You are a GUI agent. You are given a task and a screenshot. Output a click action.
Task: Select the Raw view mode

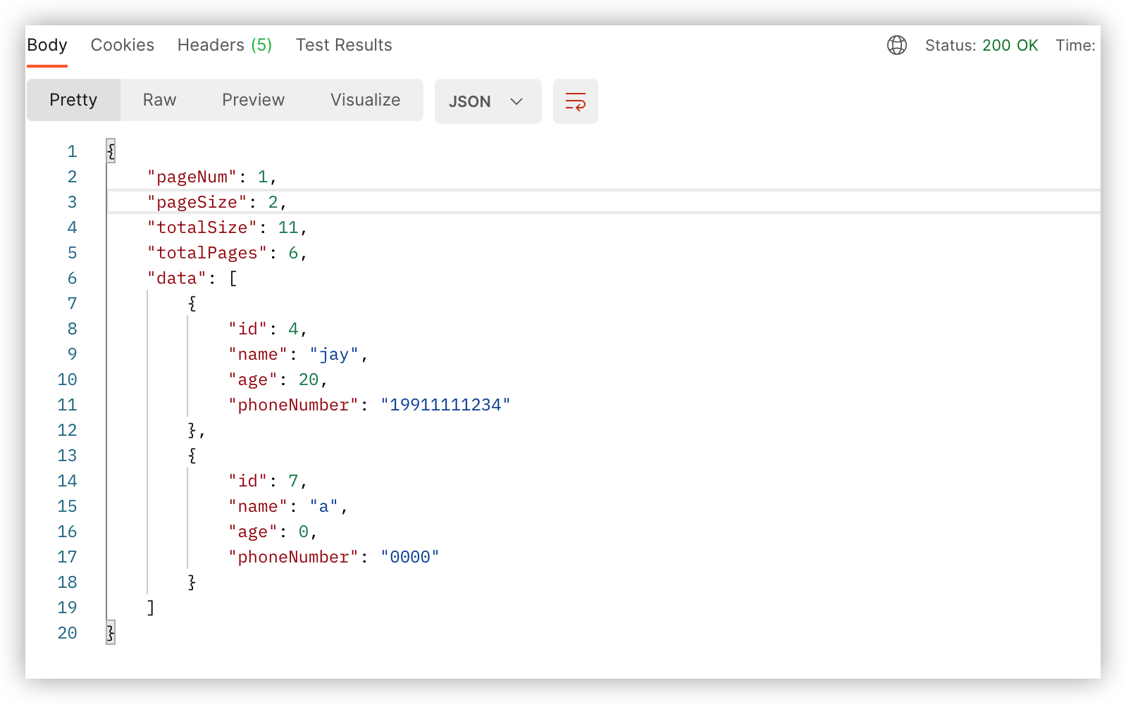[159, 100]
